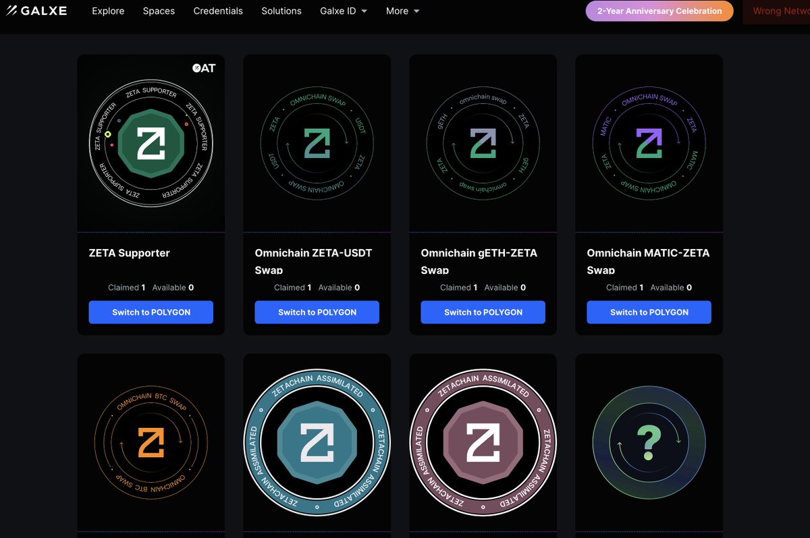Click the Omnichain gETH-ZETA Swap emblem
The width and height of the screenshot is (810, 538).
pos(483,142)
